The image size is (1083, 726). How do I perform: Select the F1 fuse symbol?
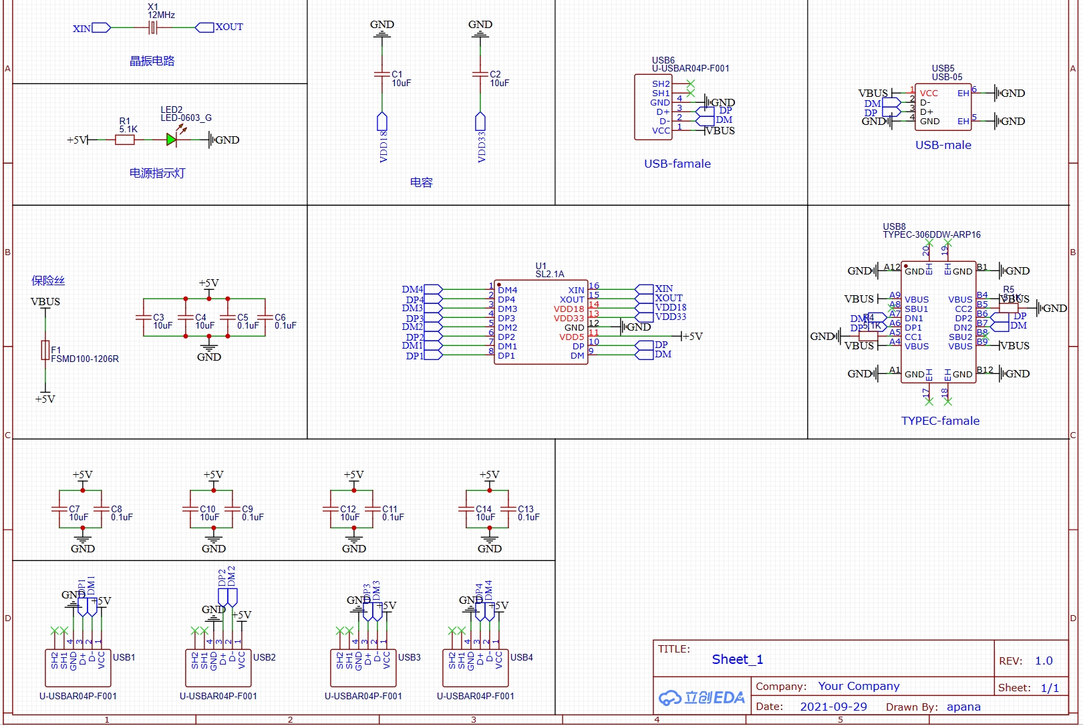[x=45, y=350]
